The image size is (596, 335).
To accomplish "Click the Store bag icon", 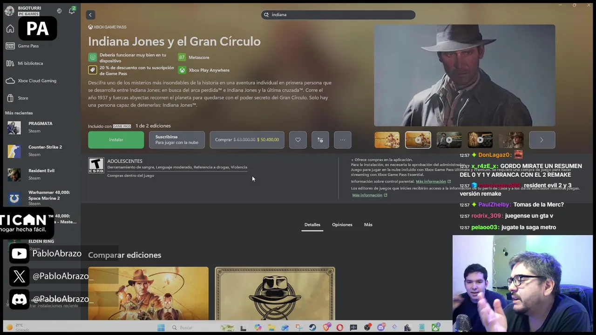I will (x=10, y=98).
